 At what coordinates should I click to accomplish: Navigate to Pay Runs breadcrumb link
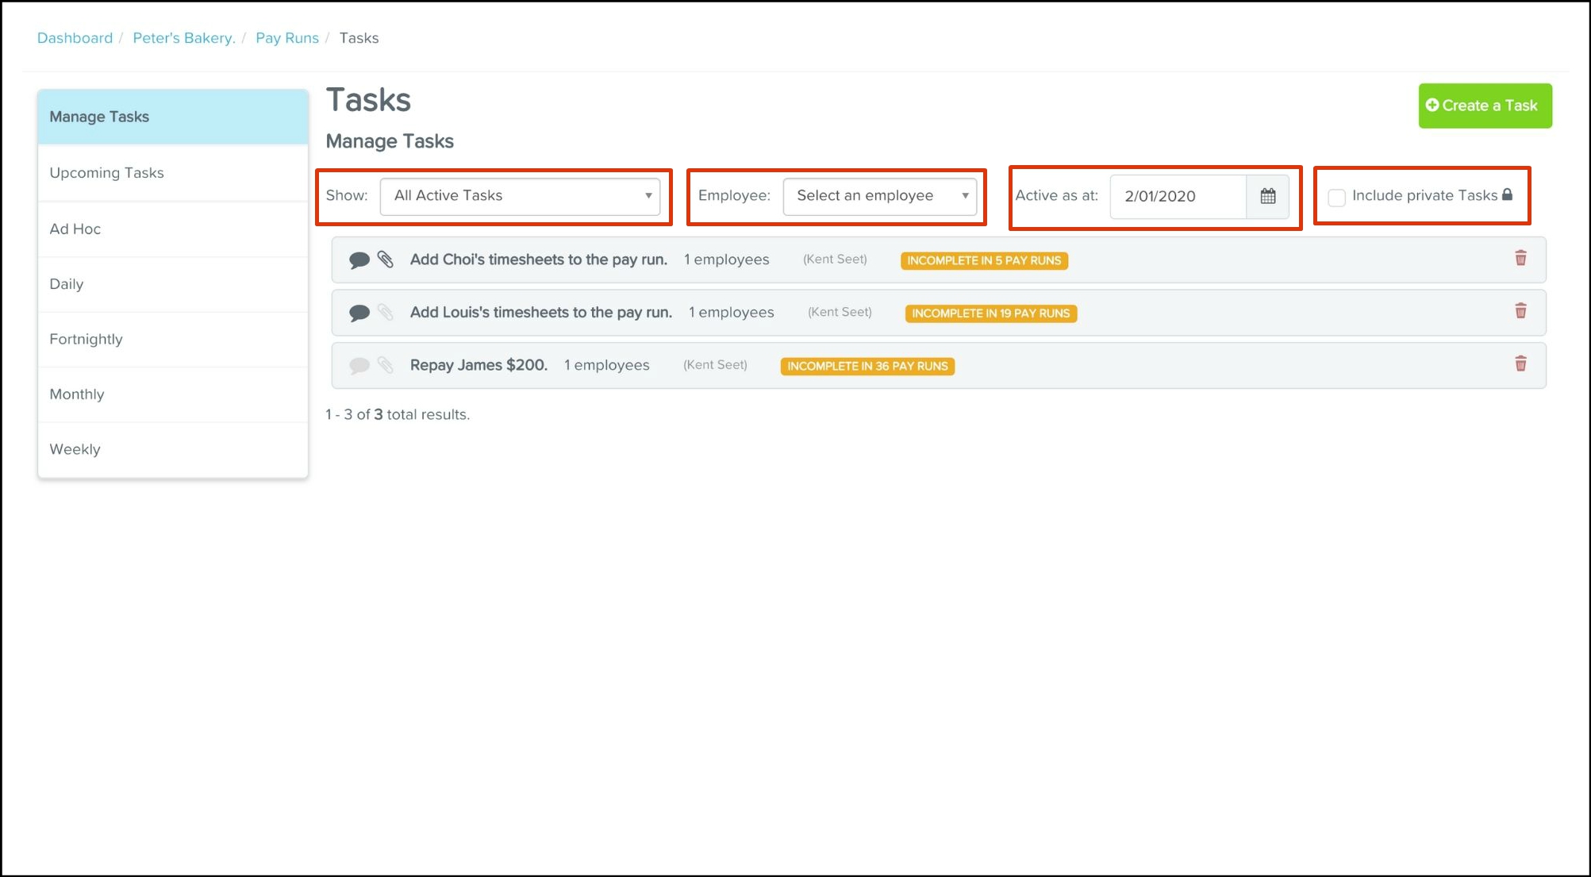point(286,38)
